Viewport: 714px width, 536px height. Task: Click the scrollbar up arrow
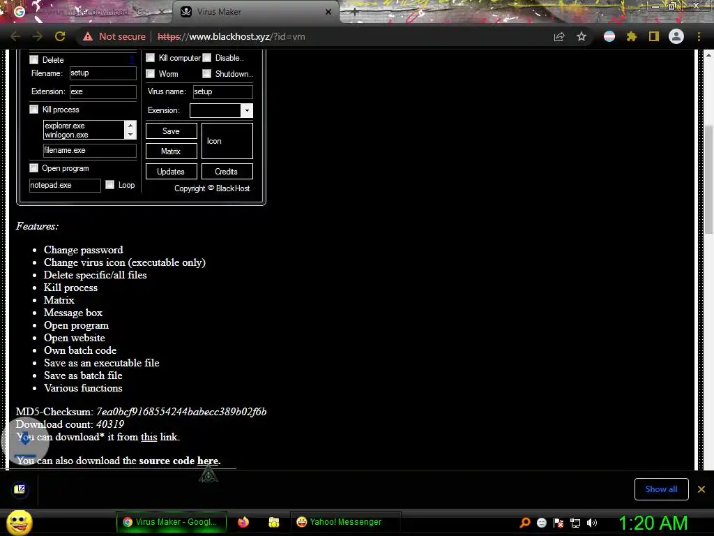tap(709, 54)
